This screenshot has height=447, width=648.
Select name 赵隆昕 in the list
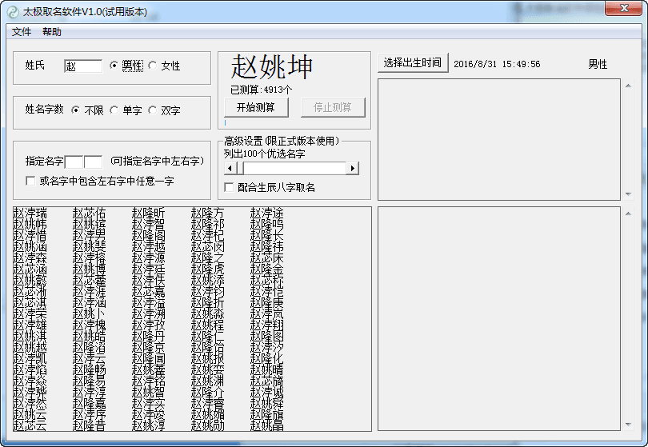148,214
